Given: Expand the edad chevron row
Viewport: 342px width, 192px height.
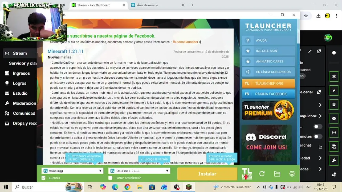Looking at the screenshot, I should (x=320, y=158).
